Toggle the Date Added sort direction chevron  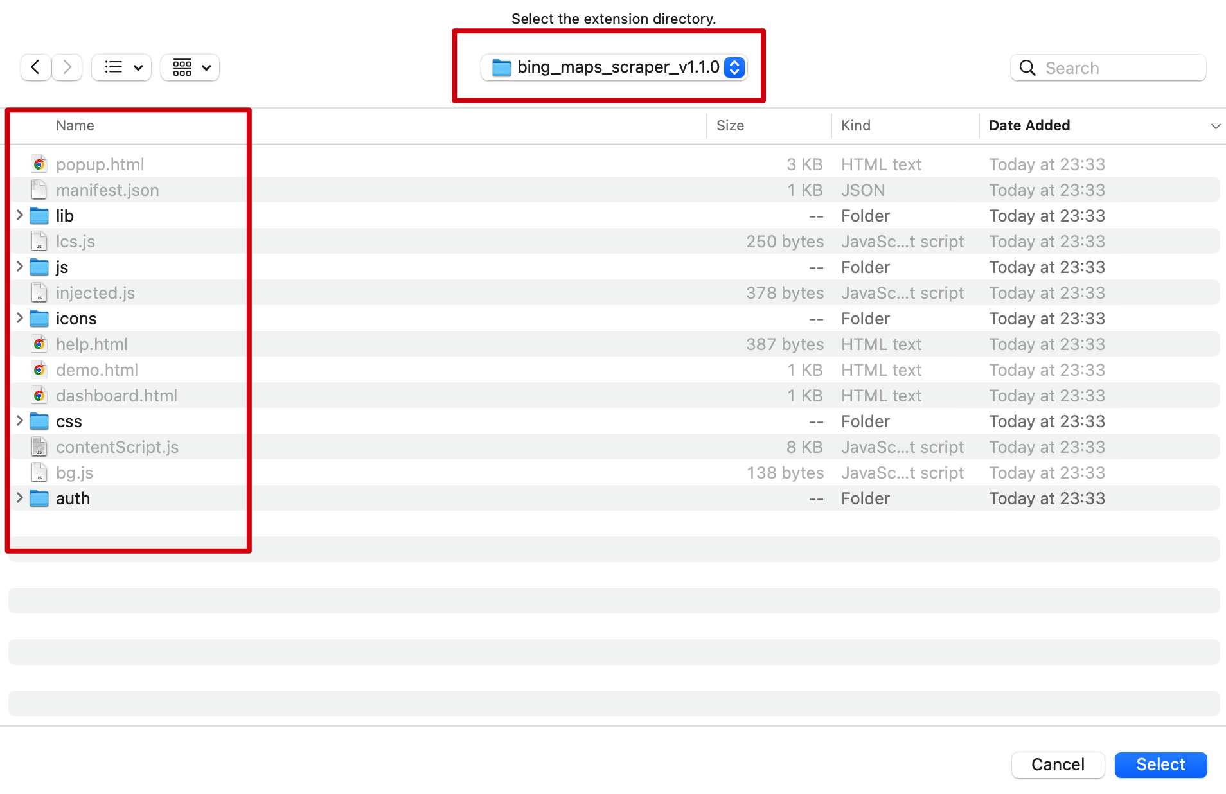[x=1215, y=127]
